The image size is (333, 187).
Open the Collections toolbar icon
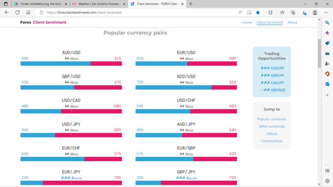pyautogui.click(x=293, y=12)
